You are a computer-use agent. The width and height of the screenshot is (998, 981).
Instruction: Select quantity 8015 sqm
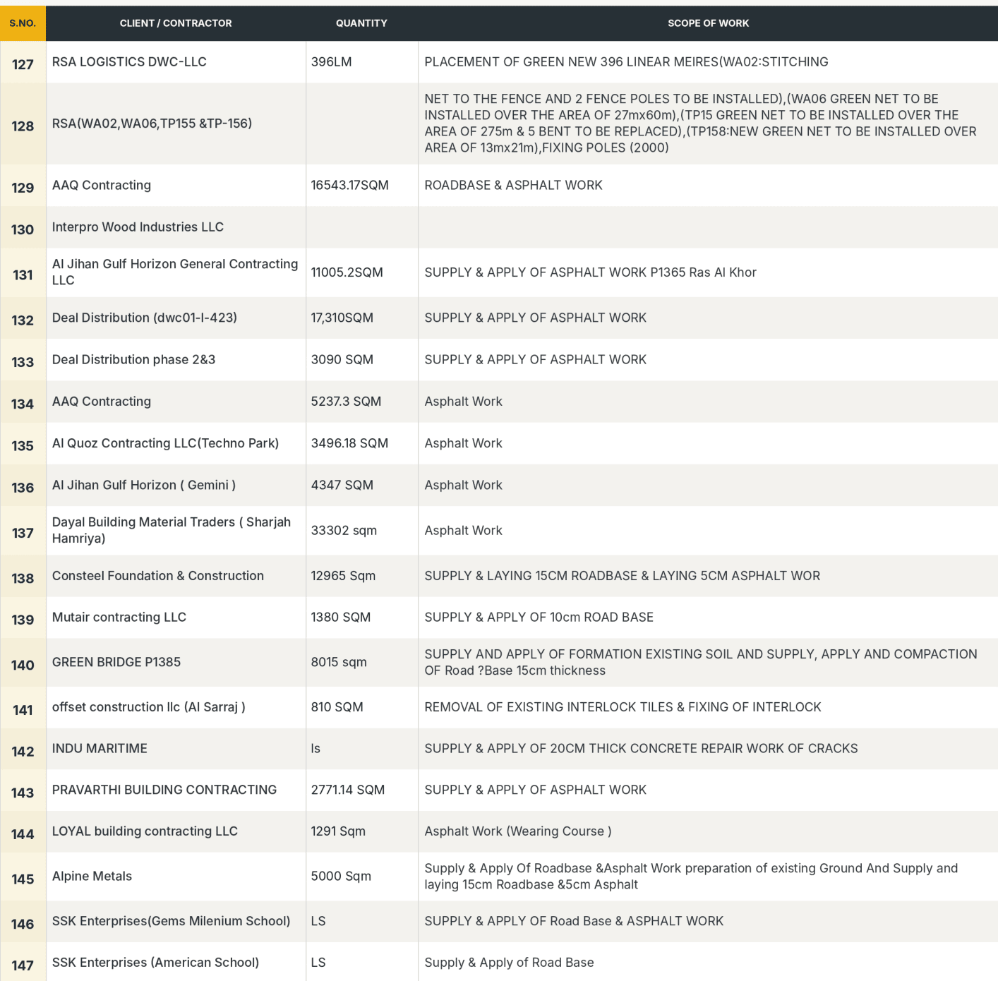pos(339,662)
